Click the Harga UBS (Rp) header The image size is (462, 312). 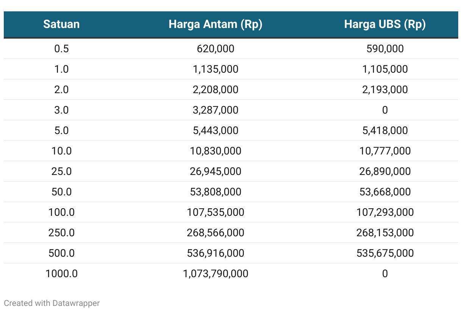[x=385, y=24]
